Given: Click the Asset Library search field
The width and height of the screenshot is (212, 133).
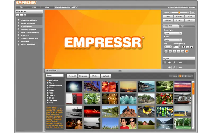Looking at the screenshot, I should tap(55, 75).
